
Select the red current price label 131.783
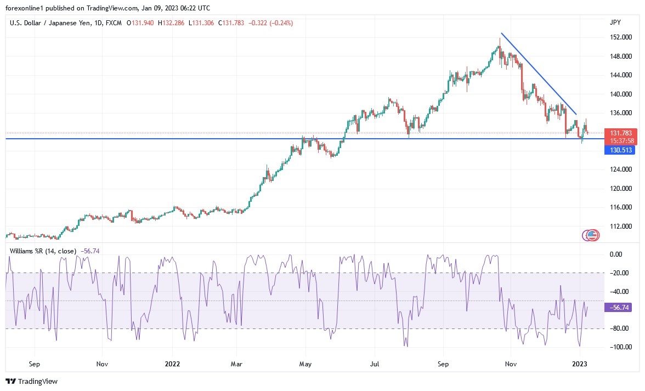coord(620,133)
